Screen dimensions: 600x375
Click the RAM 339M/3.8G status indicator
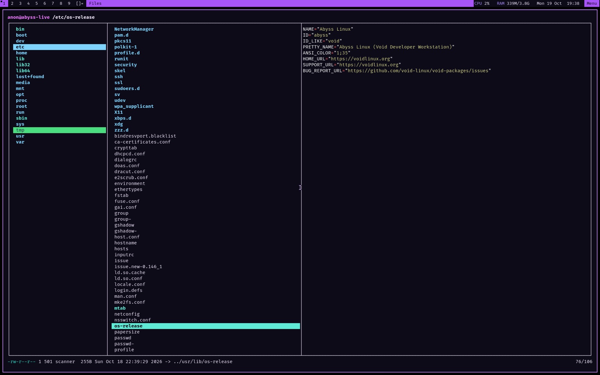pos(513,3)
